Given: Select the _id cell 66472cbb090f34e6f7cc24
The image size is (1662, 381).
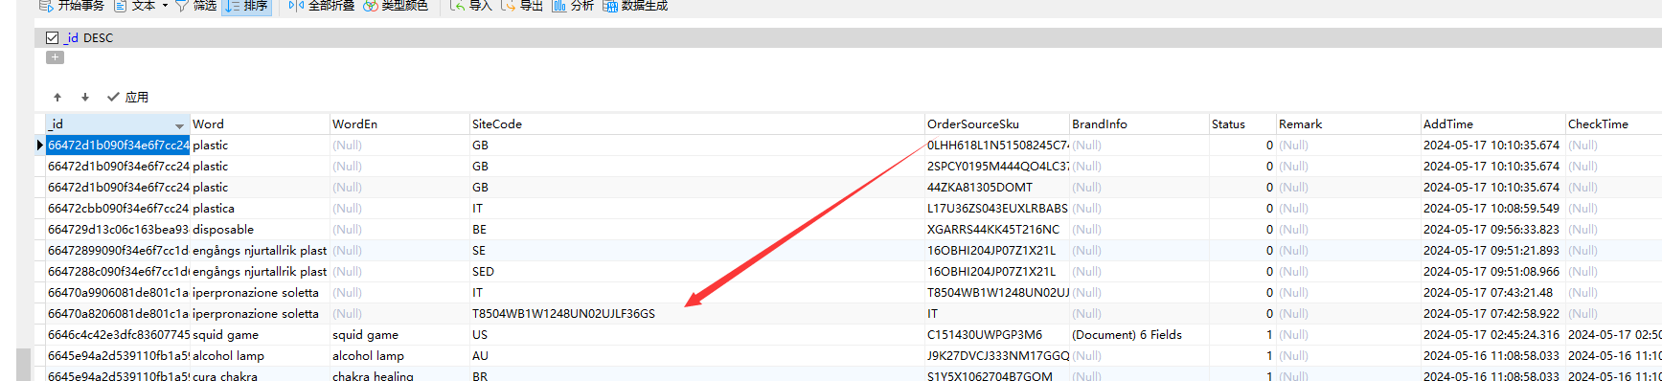Looking at the screenshot, I should click(118, 209).
